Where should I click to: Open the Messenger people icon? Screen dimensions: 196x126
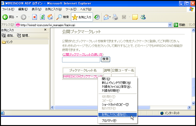click(x=143, y=17)
